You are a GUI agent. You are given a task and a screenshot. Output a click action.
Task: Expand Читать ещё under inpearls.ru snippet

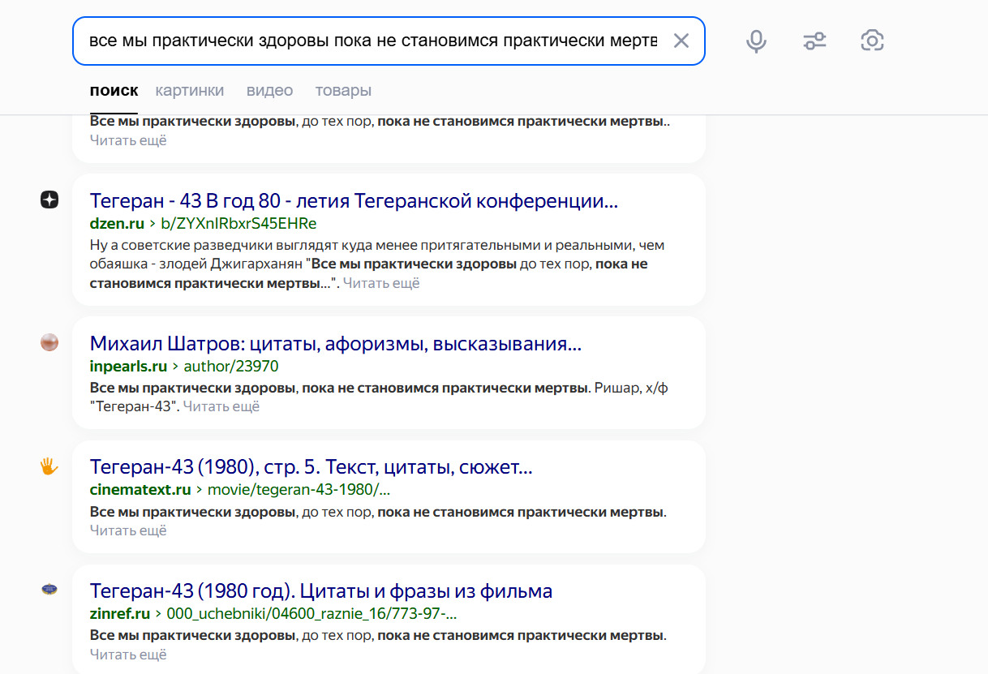(221, 406)
